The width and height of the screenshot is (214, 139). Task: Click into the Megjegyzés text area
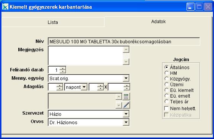point(85,56)
